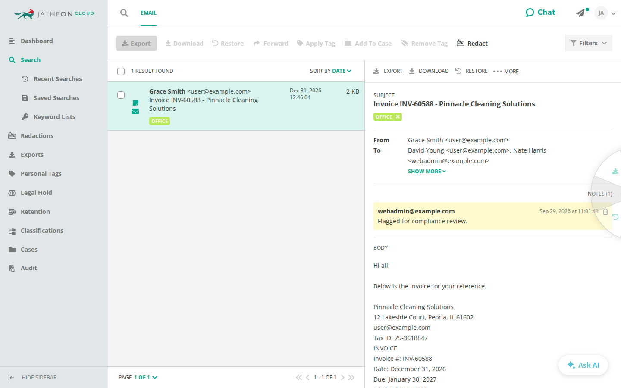Remove the OFFICE tag via x icon
Screen dimensions: 621x388
tap(398, 117)
